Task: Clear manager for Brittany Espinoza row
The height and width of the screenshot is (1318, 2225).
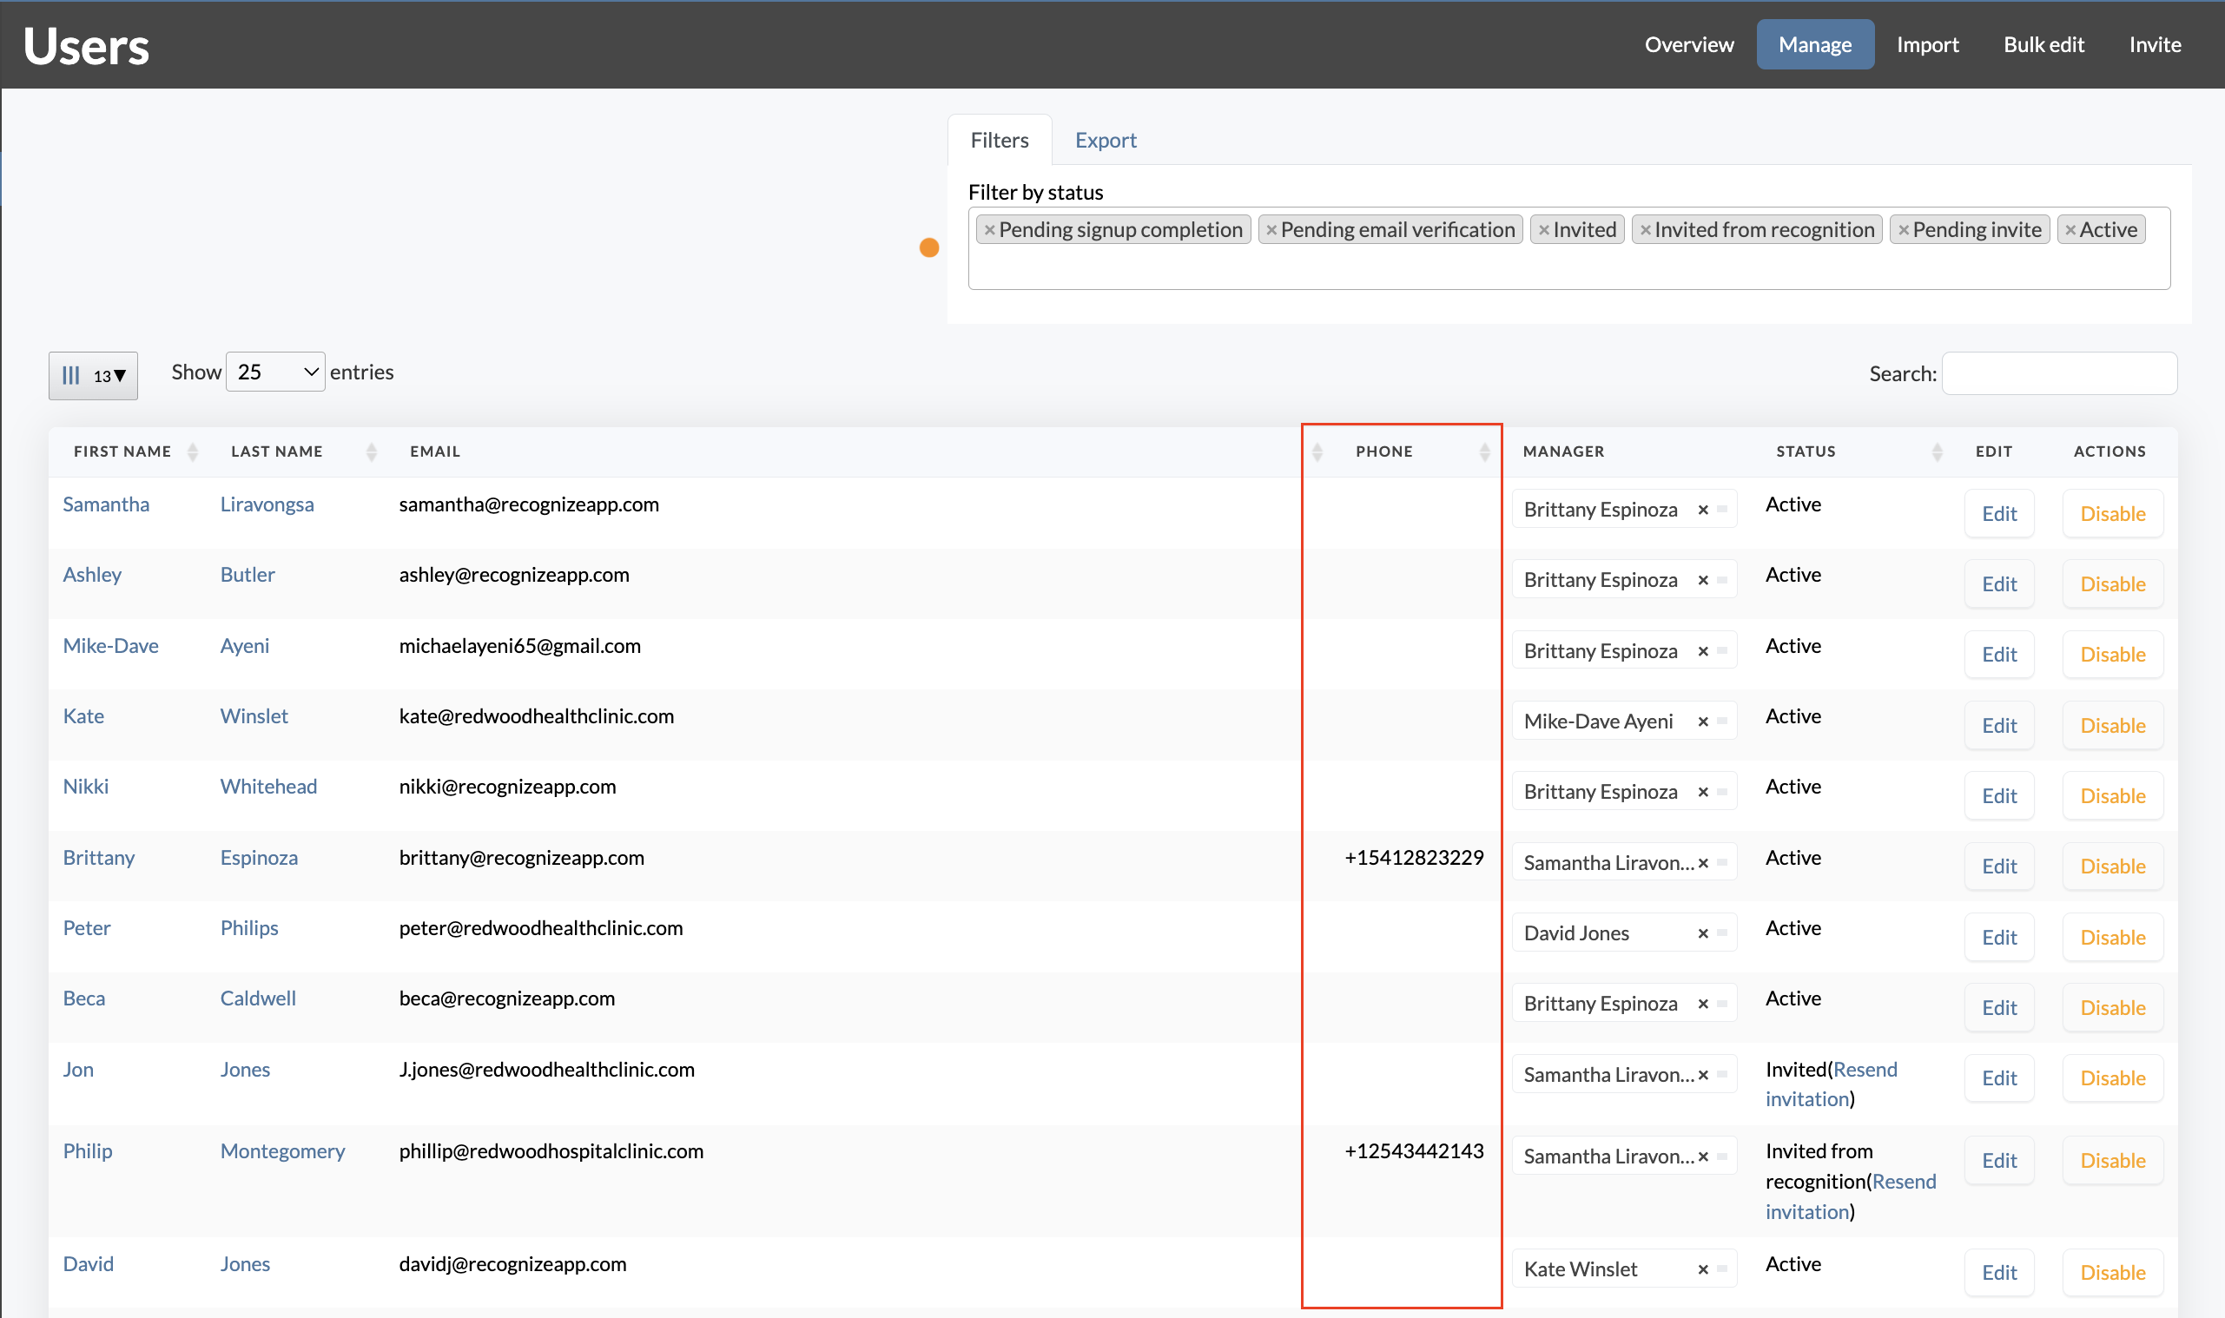Action: pyautogui.click(x=1703, y=862)
